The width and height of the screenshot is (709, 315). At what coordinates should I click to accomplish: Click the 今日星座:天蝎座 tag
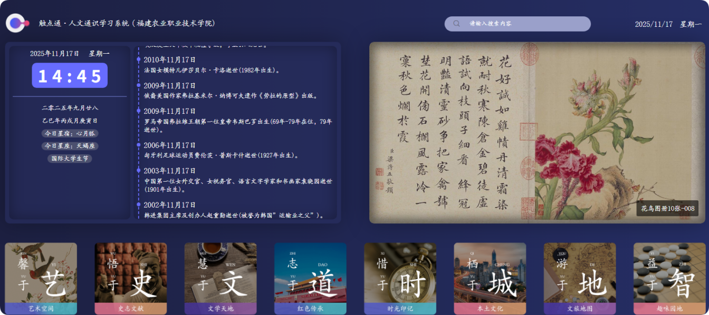click(x=70, y=146)
